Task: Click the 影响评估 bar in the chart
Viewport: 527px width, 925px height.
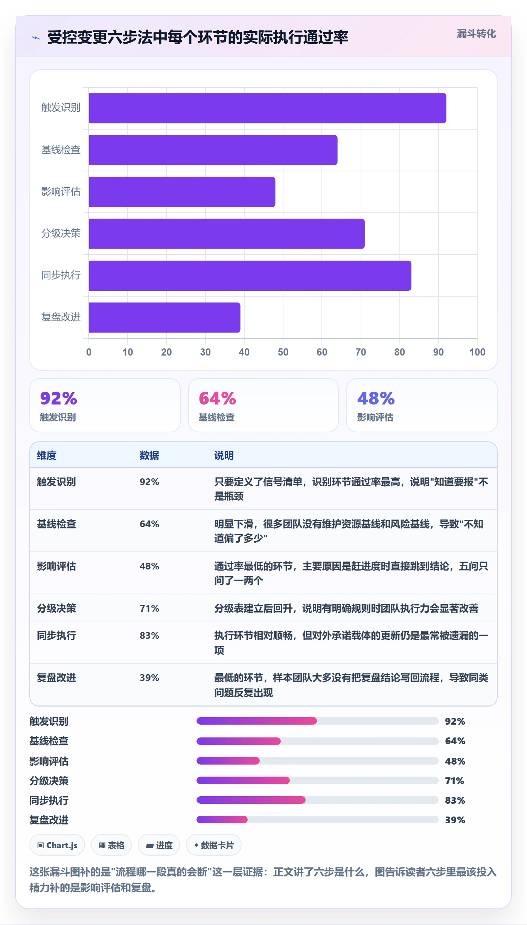Action: click(182, 192)
